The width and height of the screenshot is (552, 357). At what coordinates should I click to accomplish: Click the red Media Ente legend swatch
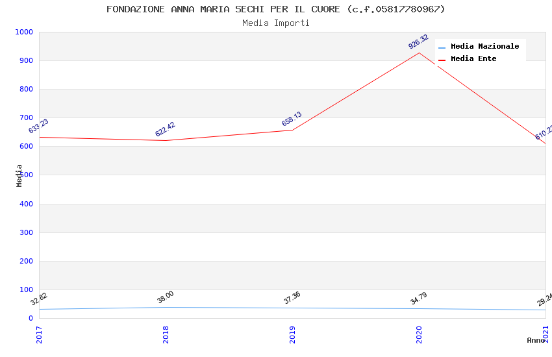pos(442,60)
